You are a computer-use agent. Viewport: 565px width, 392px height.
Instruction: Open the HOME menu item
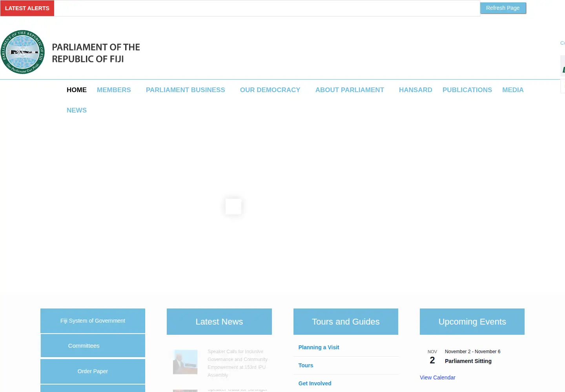point(77,90)
